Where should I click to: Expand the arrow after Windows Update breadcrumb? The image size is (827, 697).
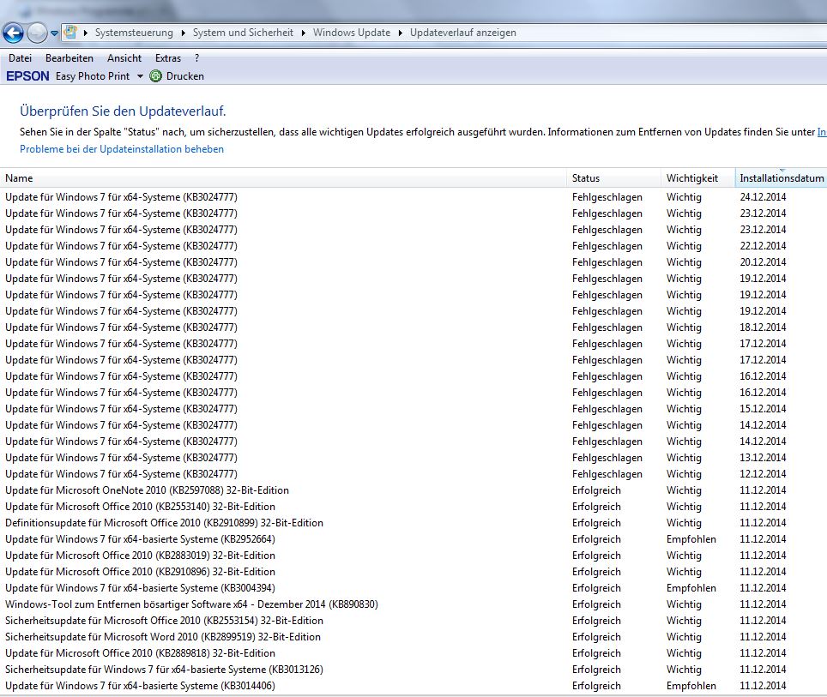pos(401,33)
